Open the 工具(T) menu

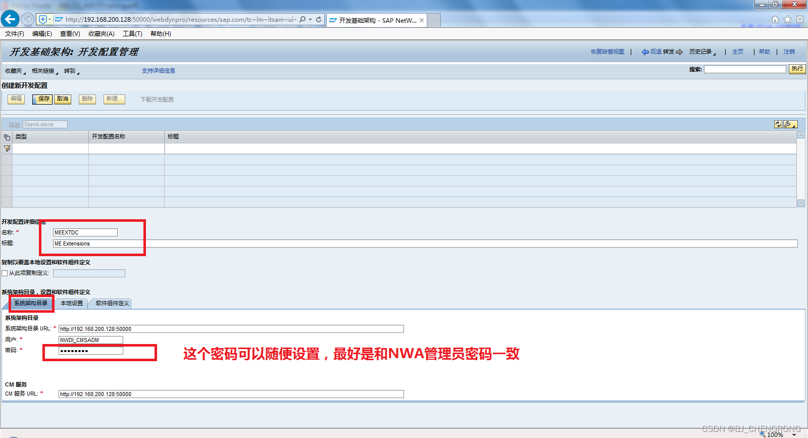tap(132, 34)
